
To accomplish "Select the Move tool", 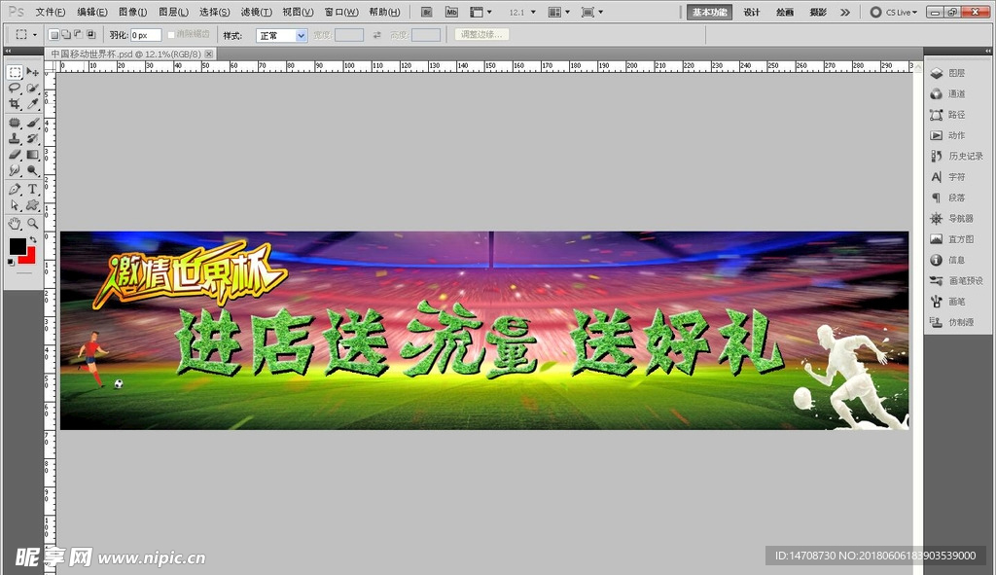I will click(x=32, y=72).
